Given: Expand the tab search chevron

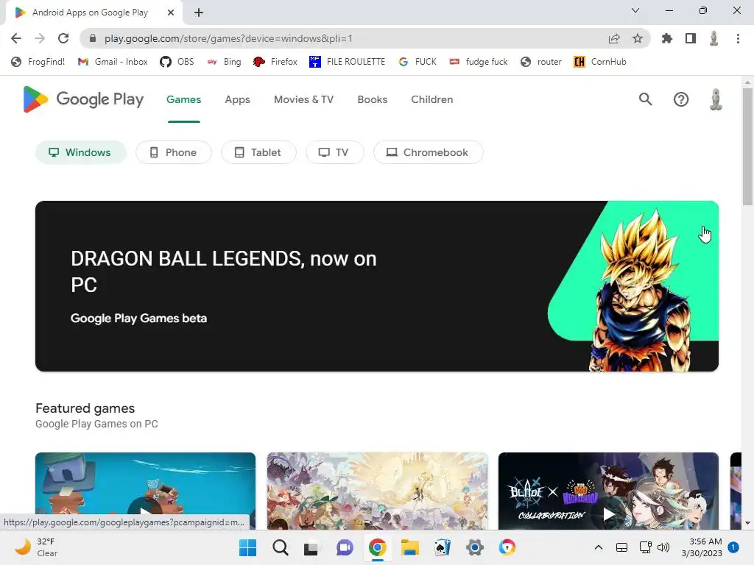Looking at the screenshot, I should [635, 10].
